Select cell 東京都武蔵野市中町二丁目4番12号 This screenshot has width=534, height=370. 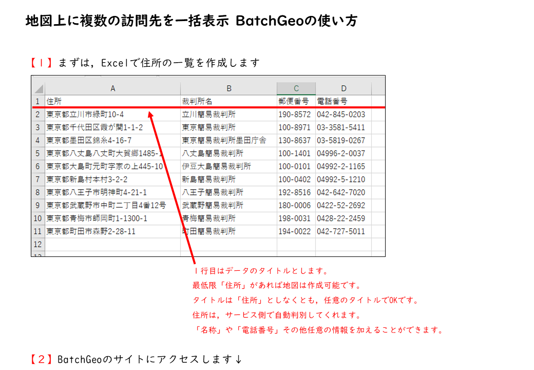(113, 206)
